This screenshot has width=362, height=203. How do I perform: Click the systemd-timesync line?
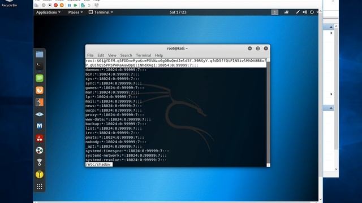coord(127,151)
